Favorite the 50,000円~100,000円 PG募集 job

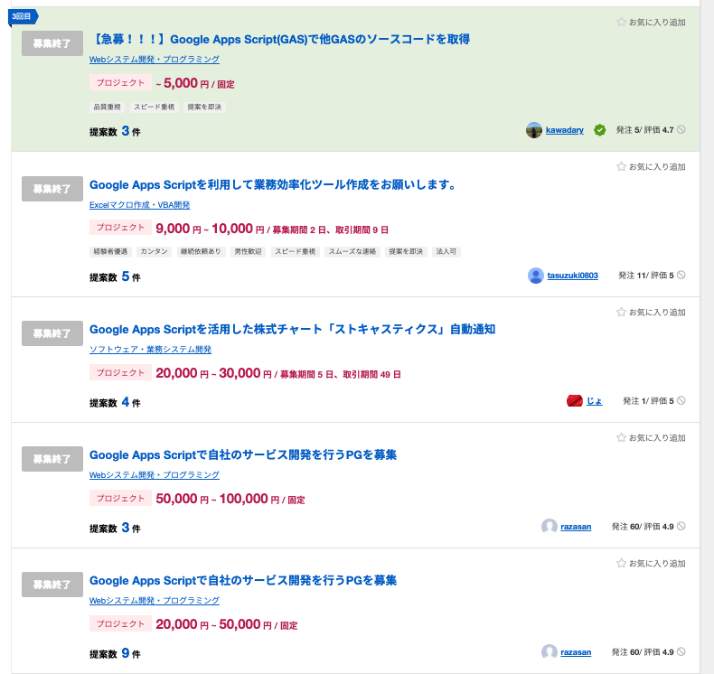click(x=651, y=438)
